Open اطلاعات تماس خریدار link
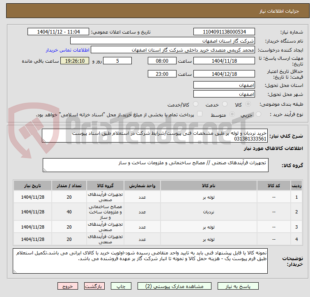Image resolution: width=310 pixels, height=297 pixels. coord(68,50)
